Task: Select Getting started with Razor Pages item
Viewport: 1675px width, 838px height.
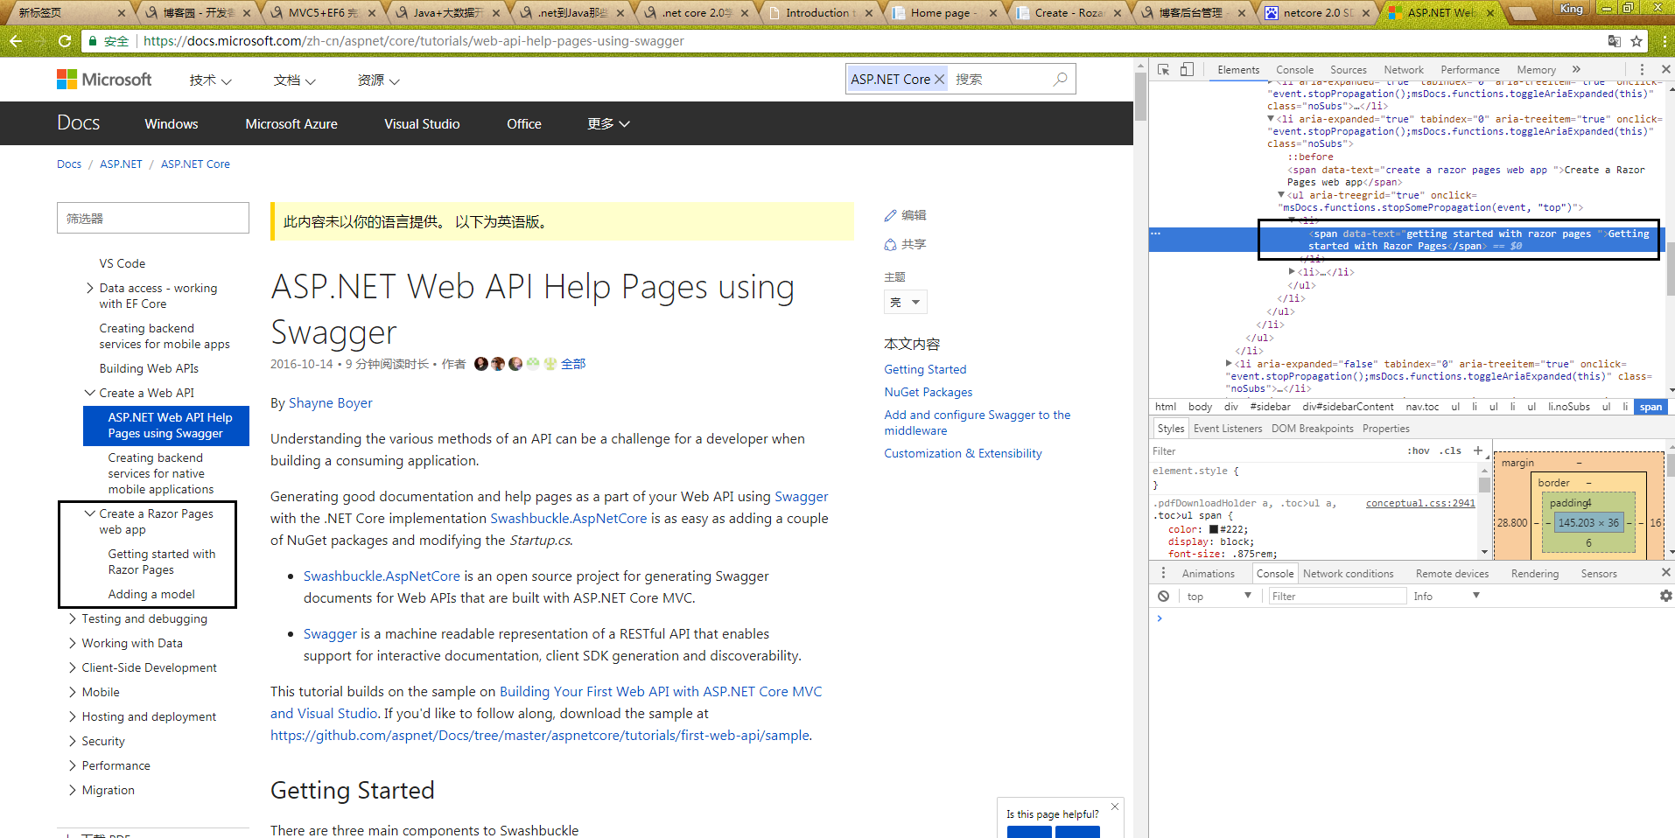Action: tap(161, 562)
